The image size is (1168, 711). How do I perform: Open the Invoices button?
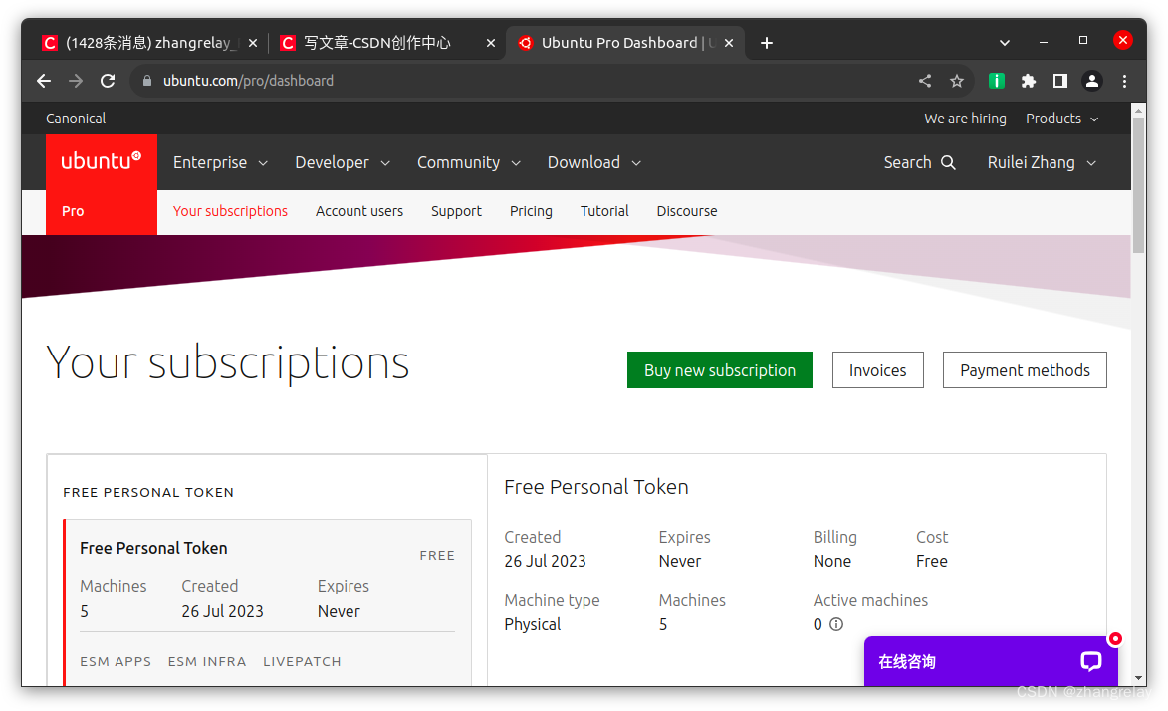tap(878, 369)
